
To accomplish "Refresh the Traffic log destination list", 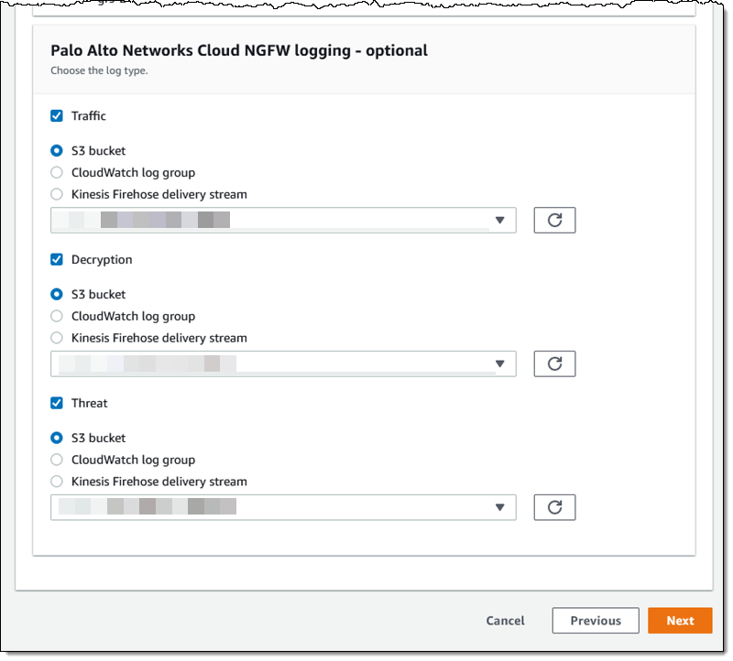I will point(554,220).
